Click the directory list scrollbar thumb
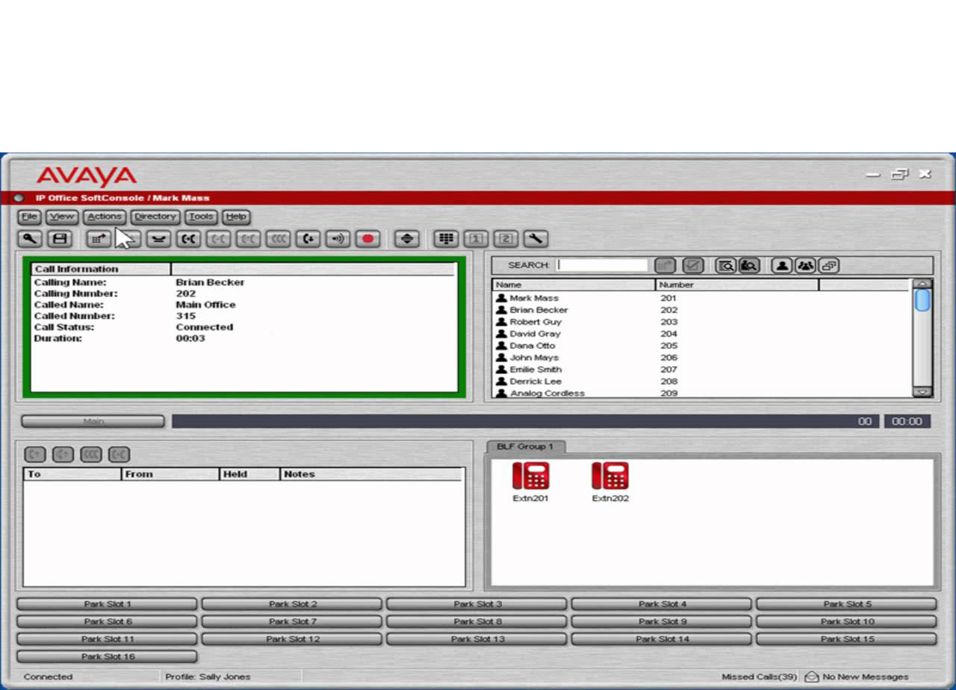This screenshot has width=956, height=690. 922,301
